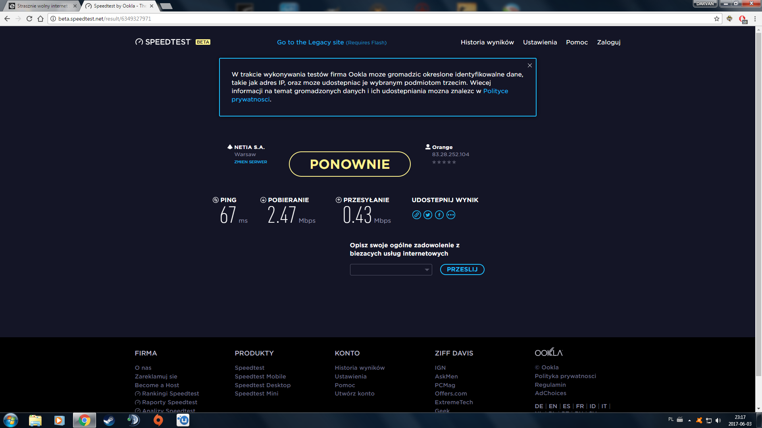Click ZMIEN SERWER link
Screen dimensions: 762x428
tap(250, 162)
